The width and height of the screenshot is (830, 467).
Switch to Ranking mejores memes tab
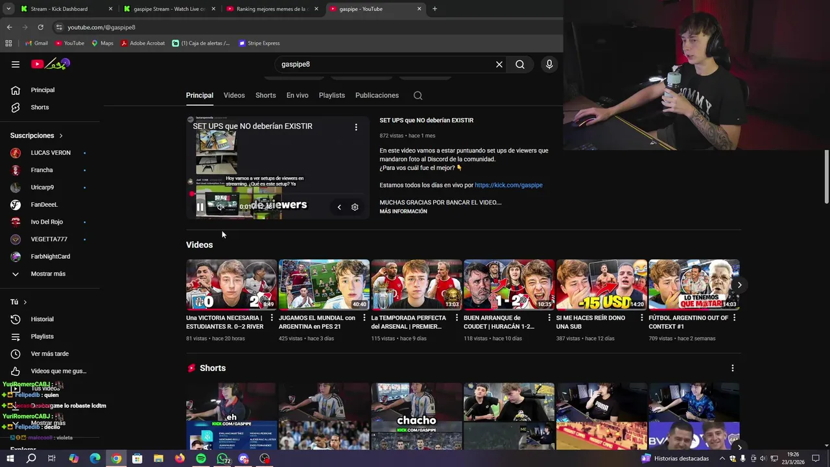(x=272, y=9)
